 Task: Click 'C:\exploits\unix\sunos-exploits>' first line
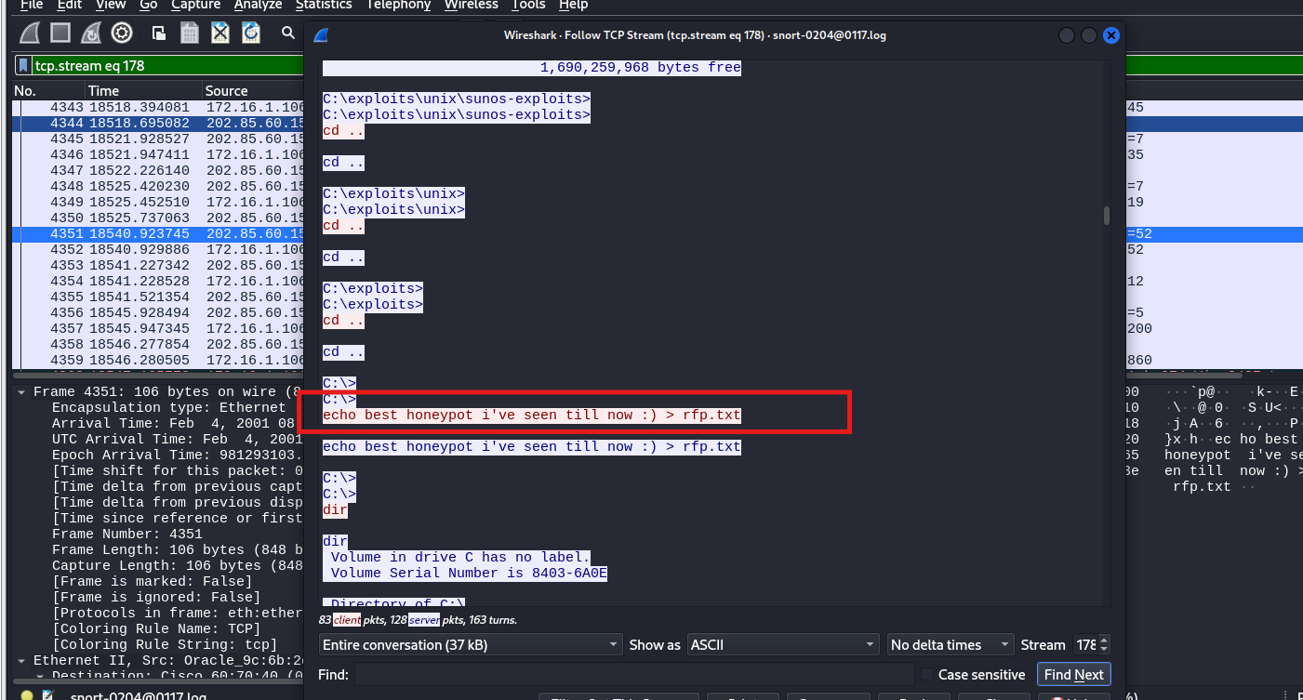(457, 99)
